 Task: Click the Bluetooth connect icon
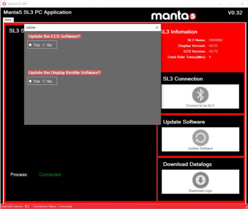200,95
